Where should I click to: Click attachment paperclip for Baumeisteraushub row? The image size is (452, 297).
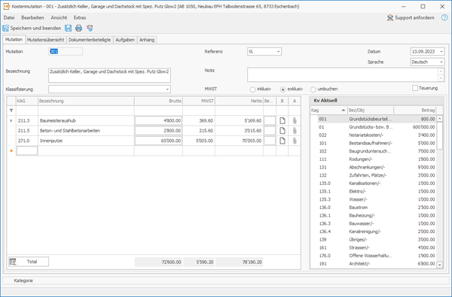pyautogui.click(x=295, y=120)
